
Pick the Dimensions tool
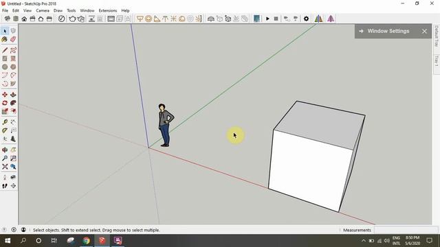(x=13, y=122)
